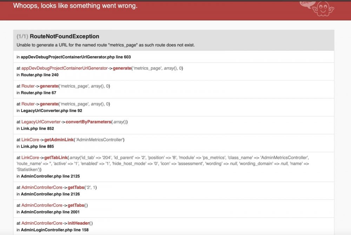Click the red appDevDebugProjectContainerUrlGenerator class name
The height and width of the screenshot is (235, 351).
(x=65, y=68)
